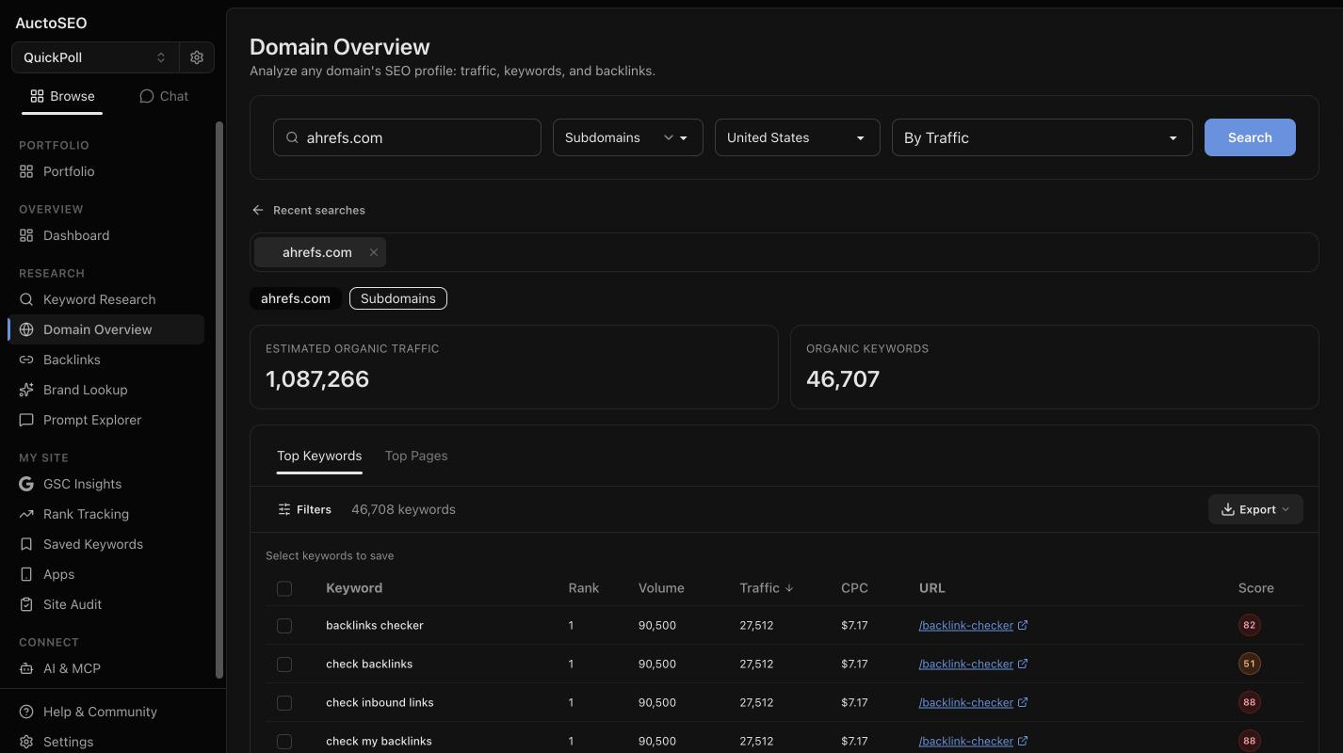Click the blue Search button

coord(1250,137)
